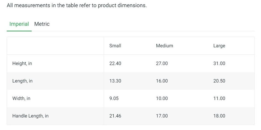Click the Large height value 31.00
This screenshot has height=130, width=261.
[219, 63]
